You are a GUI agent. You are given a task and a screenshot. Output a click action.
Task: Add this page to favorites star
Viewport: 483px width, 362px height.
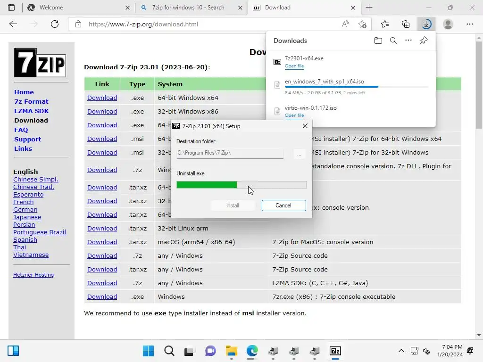[363, 24]
